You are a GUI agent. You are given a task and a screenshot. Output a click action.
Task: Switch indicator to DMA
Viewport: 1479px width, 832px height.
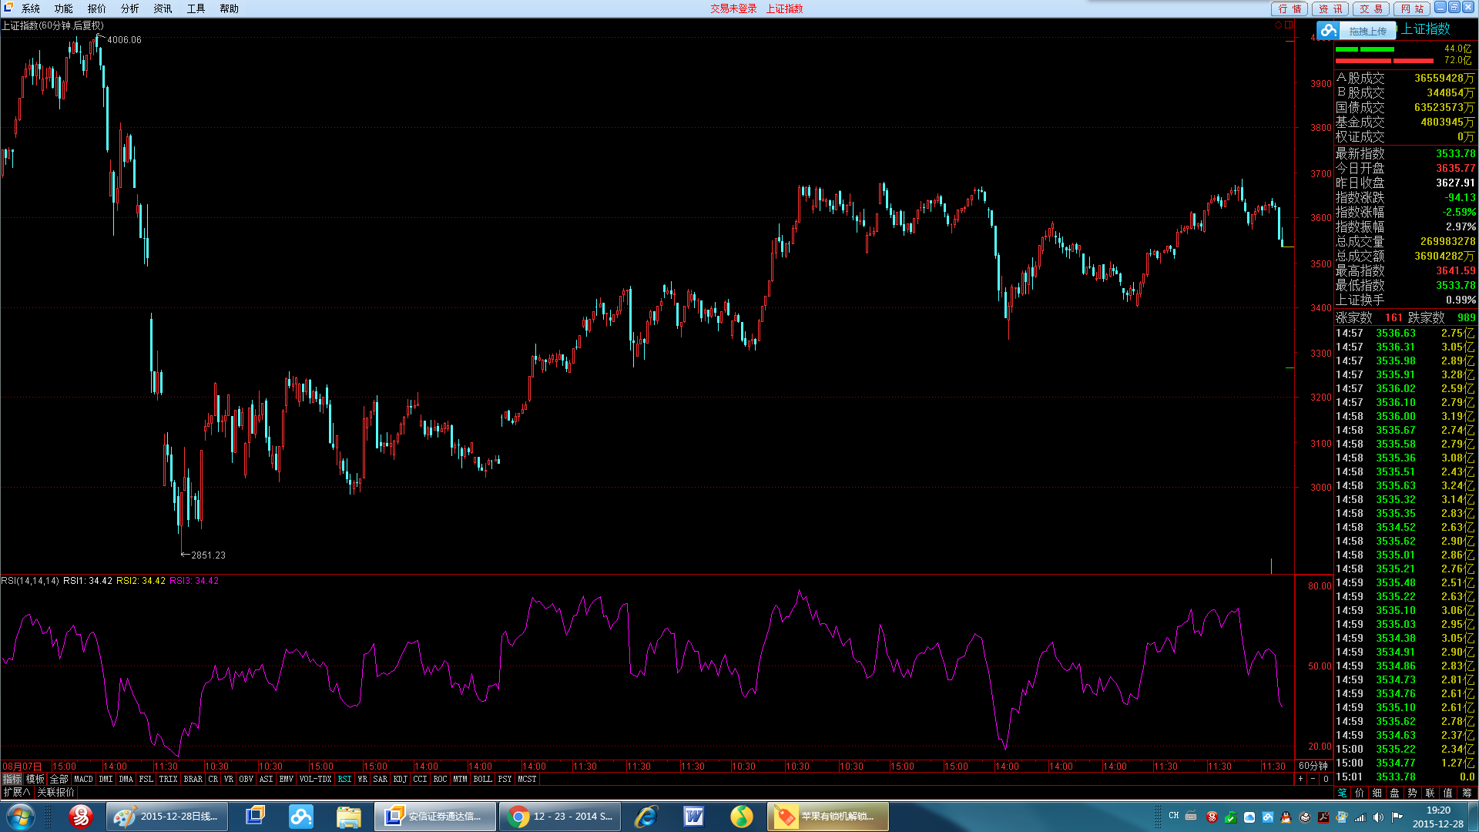pos(126,779)
